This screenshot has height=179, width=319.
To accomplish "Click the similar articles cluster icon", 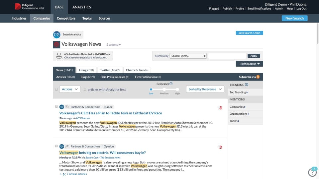I will 64,174.
